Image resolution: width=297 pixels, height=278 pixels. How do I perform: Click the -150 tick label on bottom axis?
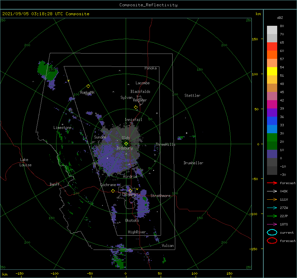[x=19, y=273]
